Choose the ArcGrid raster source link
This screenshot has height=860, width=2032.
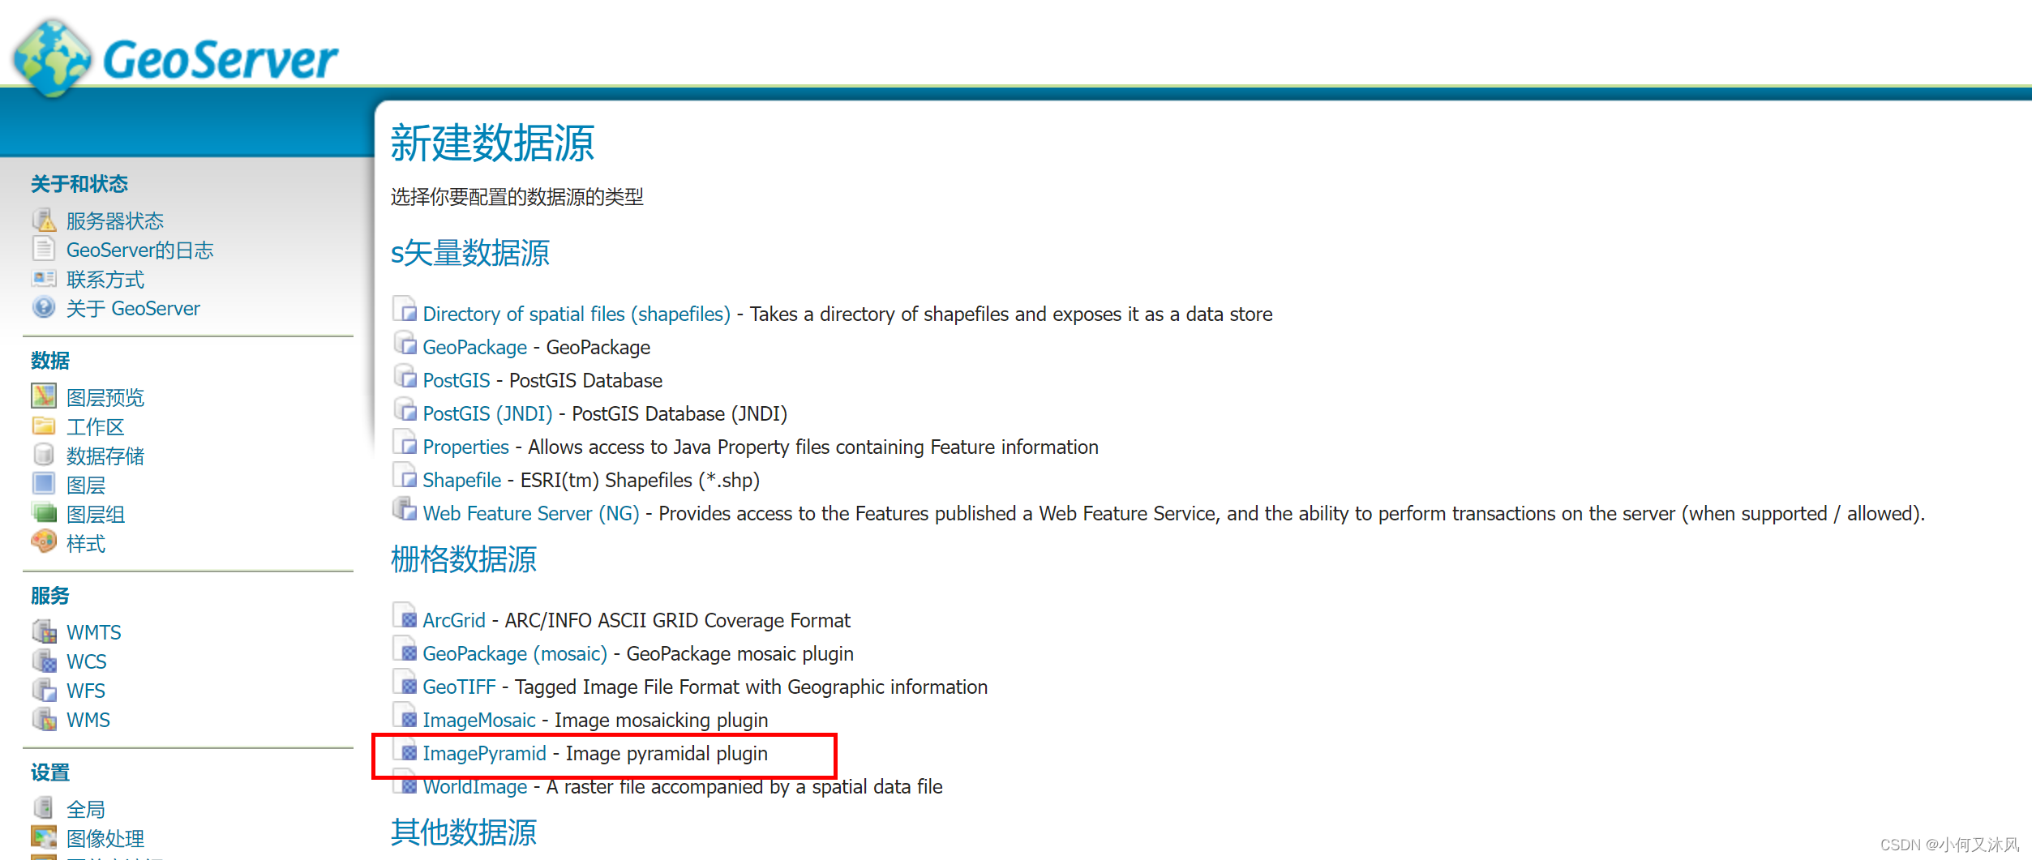[453, 621]
